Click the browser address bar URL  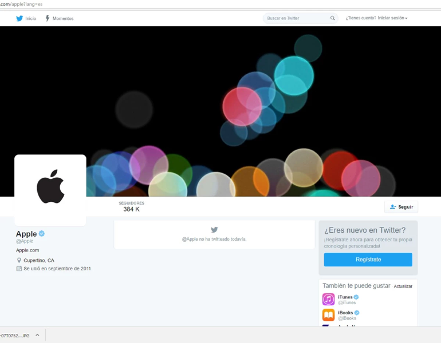(21, 4)
